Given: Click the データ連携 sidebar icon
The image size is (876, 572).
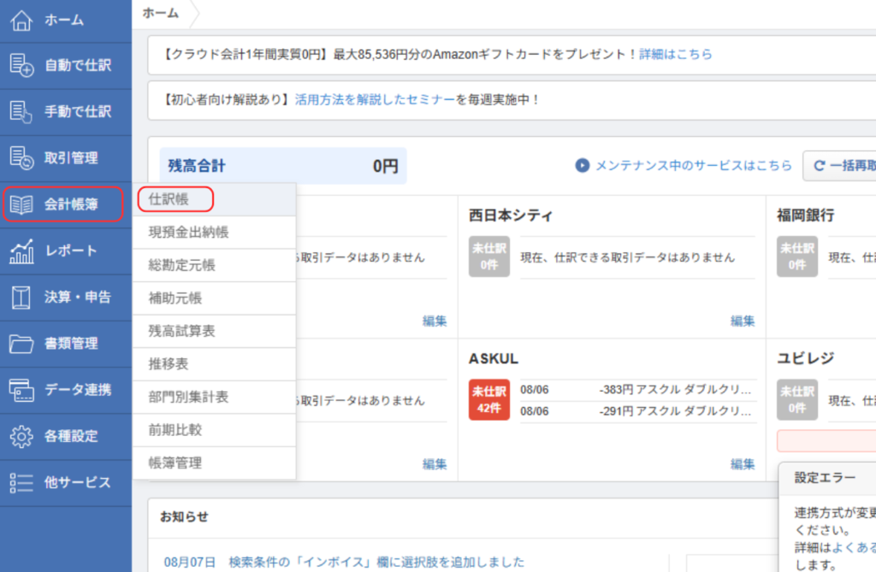Looking at the screenshot, I should tap(21, 390).
